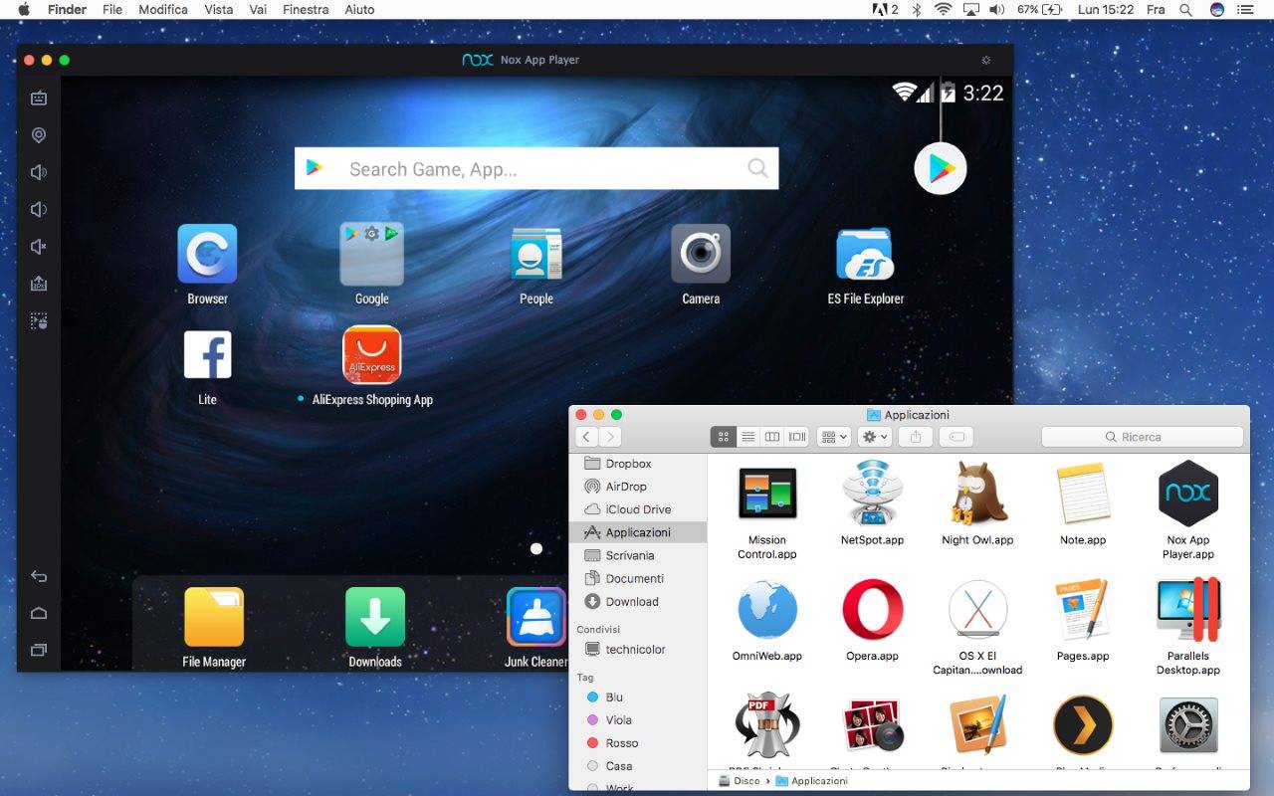The image size is (1274, 796).
Task: Select Mission Control.app in Applicazioni window
Action: [x=767, y=494]
